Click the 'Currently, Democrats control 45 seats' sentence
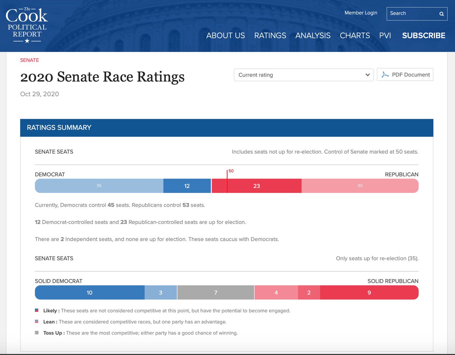Viewport: 455px width, 355px height. pyautogui.click(x=120, y=205)
